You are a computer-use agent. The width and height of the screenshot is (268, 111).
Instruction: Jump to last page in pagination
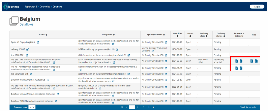154,107
